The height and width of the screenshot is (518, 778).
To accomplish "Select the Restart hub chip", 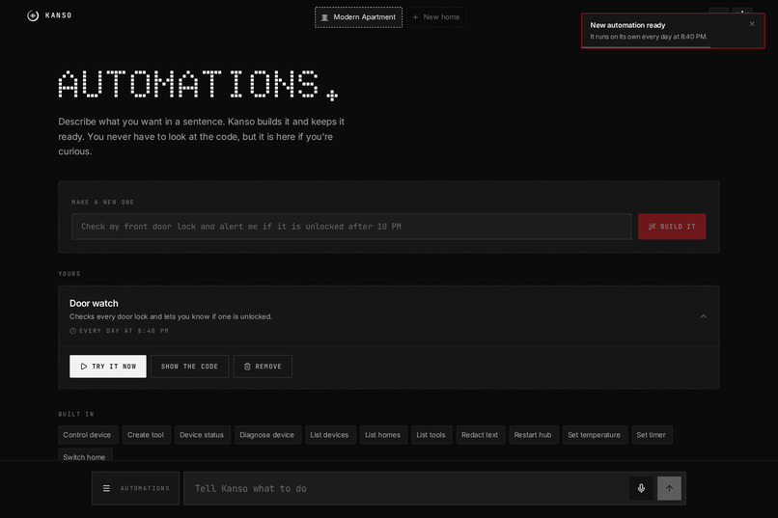I will tap(533, 435).
